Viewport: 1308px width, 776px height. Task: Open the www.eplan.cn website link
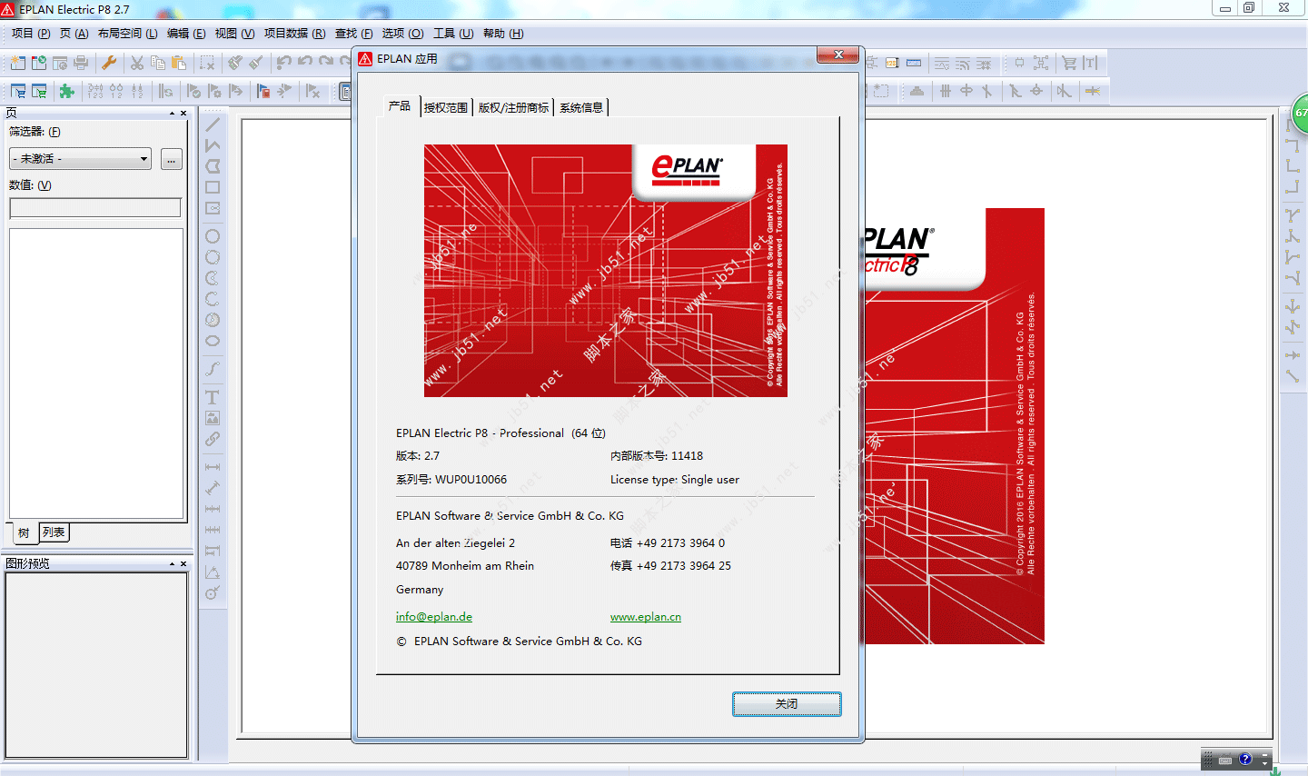(646, 617)
